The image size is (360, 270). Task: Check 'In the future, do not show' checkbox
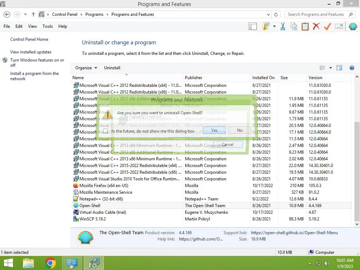(x=105, y=131)
